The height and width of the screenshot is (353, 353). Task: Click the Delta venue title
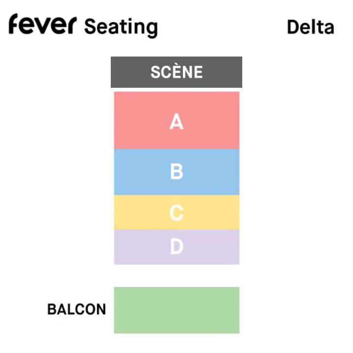(x=310, y=27)
